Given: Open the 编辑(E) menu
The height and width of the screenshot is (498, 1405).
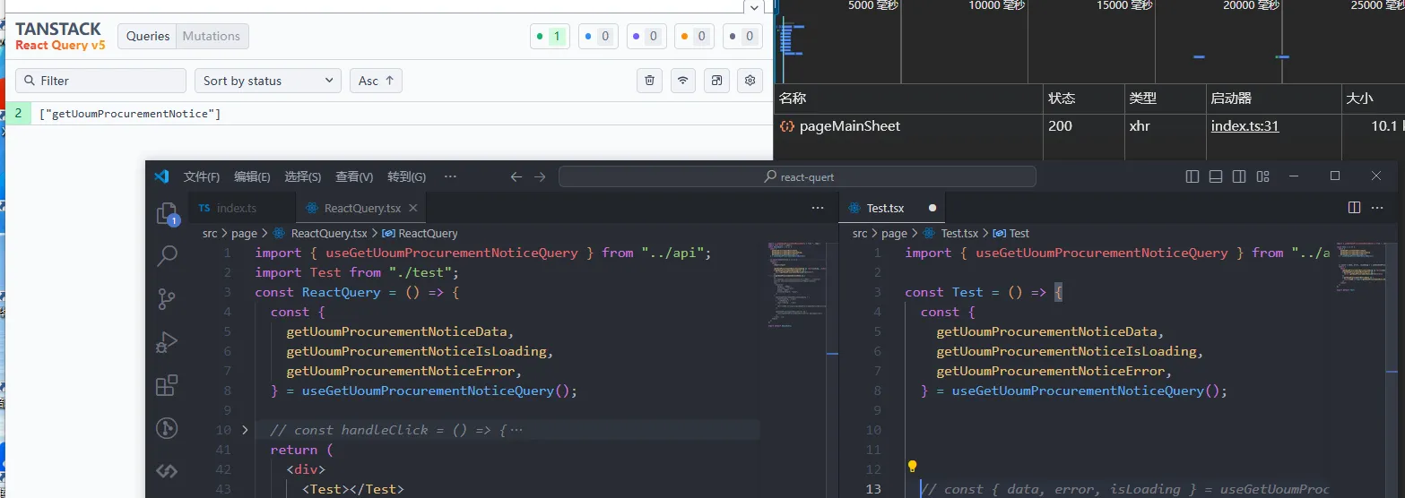Looking at the screenshot, I should (x=252, y=176).
